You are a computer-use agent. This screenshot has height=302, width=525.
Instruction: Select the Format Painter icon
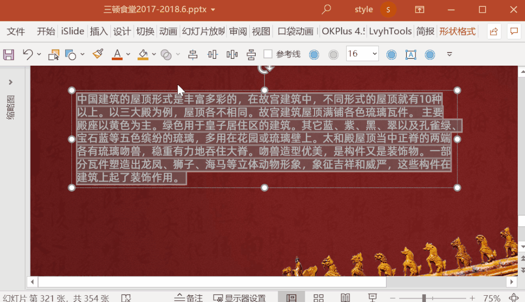(x=98, y=54)
